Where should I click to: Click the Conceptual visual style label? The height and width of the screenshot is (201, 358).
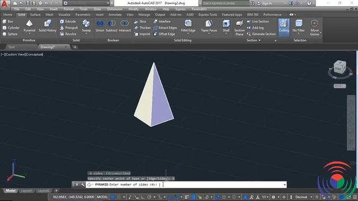tap(34, 55)
